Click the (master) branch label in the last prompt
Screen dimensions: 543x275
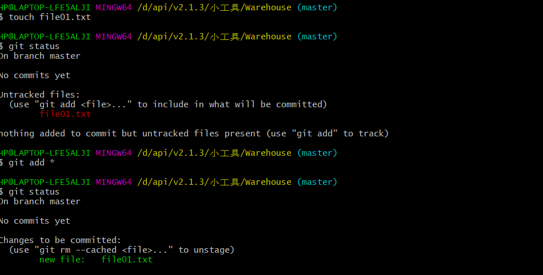[317, 182]
